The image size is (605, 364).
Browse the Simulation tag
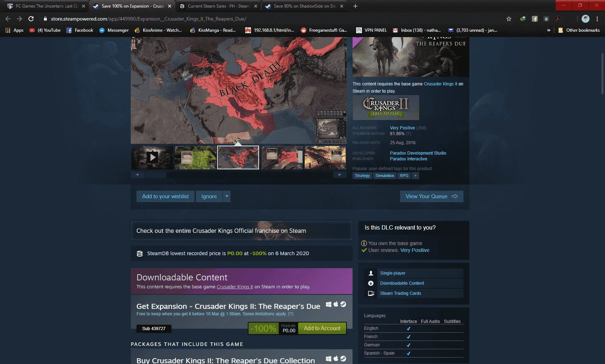pos(385,176)
